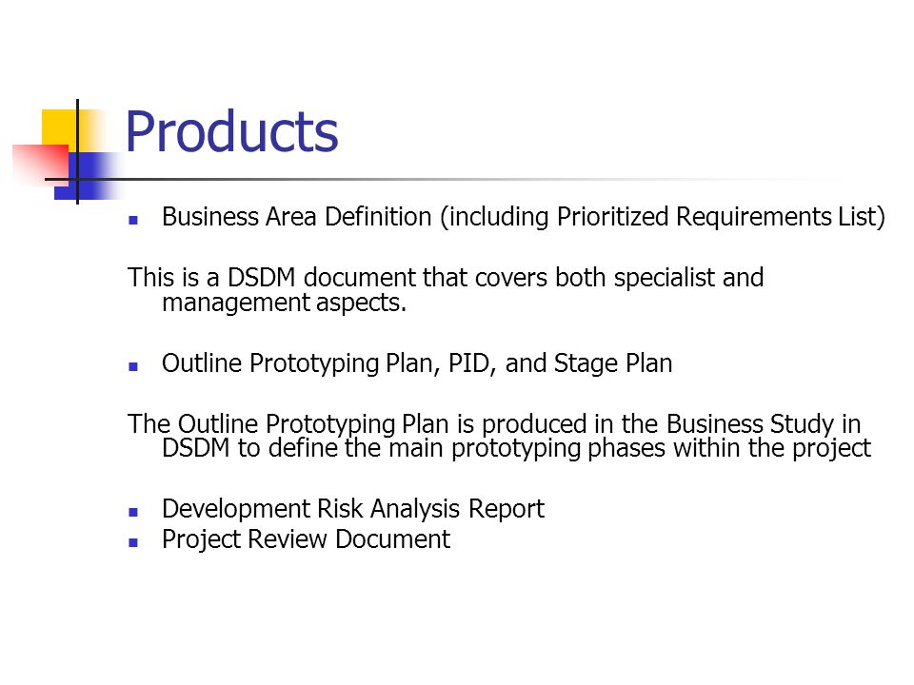Click the Outline Prototyping Plan, PID, and Stage Plan line
This screenshot has height=685, width=914.
(x=417, y=363)
